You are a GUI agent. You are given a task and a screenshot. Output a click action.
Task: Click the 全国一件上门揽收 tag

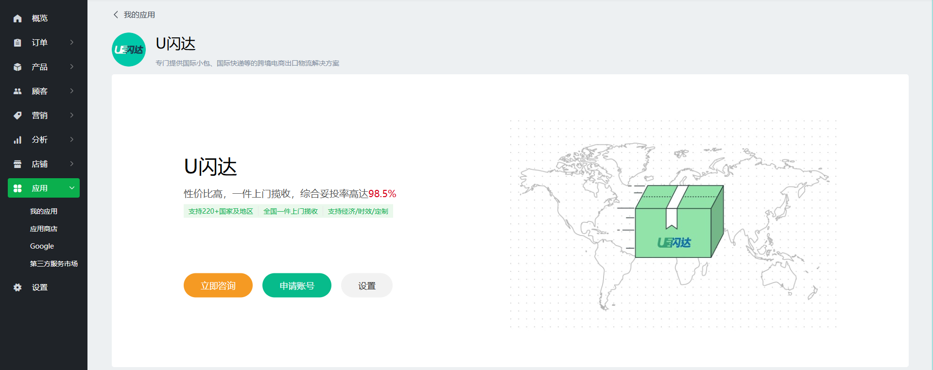coord(291,211)
